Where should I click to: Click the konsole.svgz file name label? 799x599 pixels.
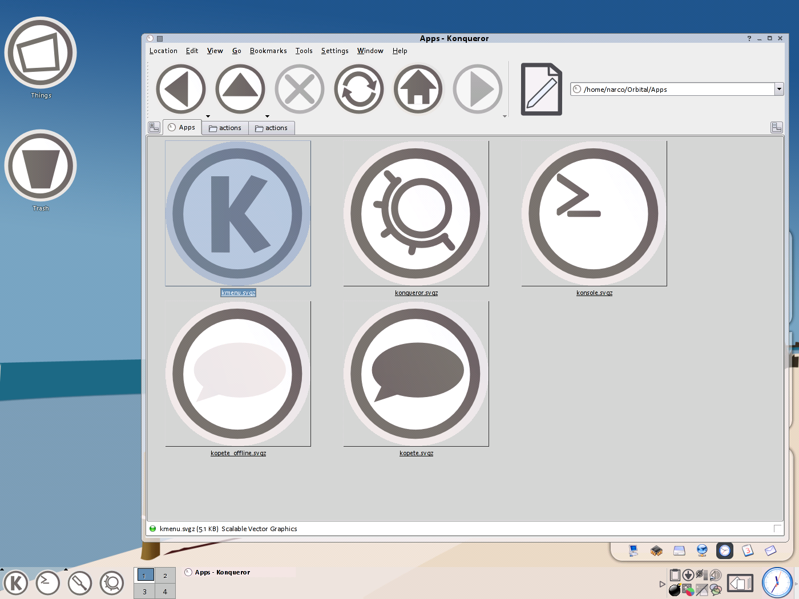594,293
